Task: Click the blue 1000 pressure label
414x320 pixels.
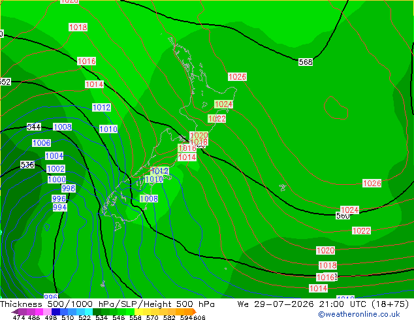Action: (x=57, y=180)
